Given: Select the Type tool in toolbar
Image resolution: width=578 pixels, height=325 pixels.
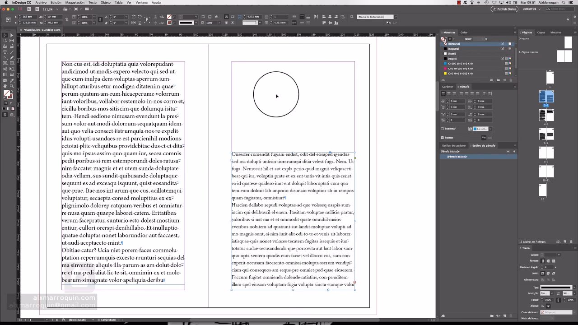Looking at the screenshot, I should click(5, 52).
